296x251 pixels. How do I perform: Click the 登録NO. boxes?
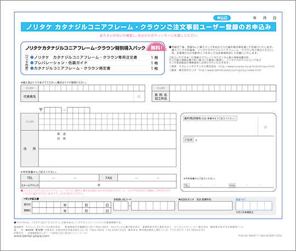[254, 206]
